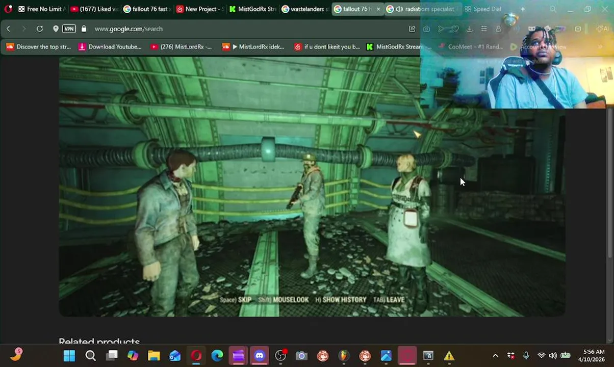Reload the page with the refresh icon
The height and width of the screenshot is (367, 614).
[40, 29]
